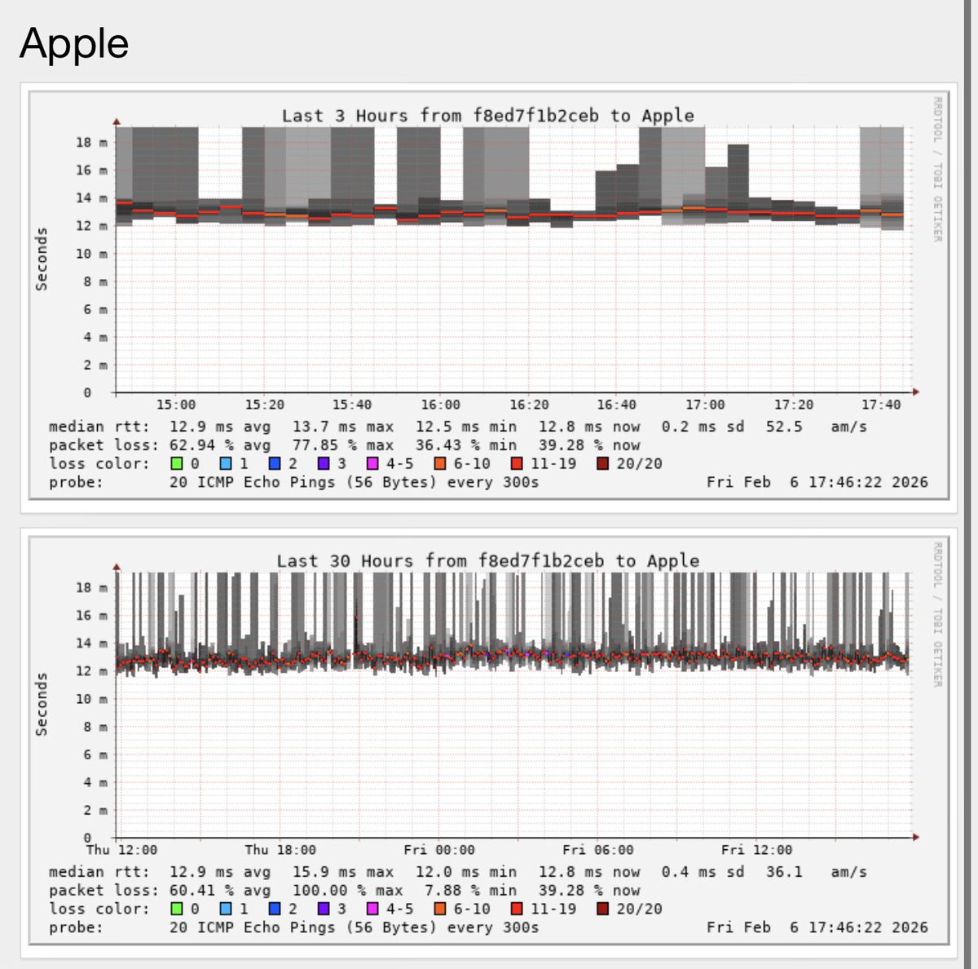The width and height of the screenshot is (978, 969).
Task: Click the '0.2 ms sd' value
Action: pyautogui.click(x=703, y=427)
